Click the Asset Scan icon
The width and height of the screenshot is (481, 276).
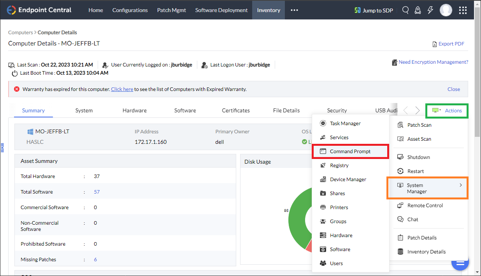400,139
